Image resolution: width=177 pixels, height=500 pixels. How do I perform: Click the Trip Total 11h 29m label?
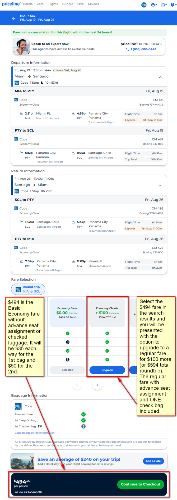click(x=143, y=268)
